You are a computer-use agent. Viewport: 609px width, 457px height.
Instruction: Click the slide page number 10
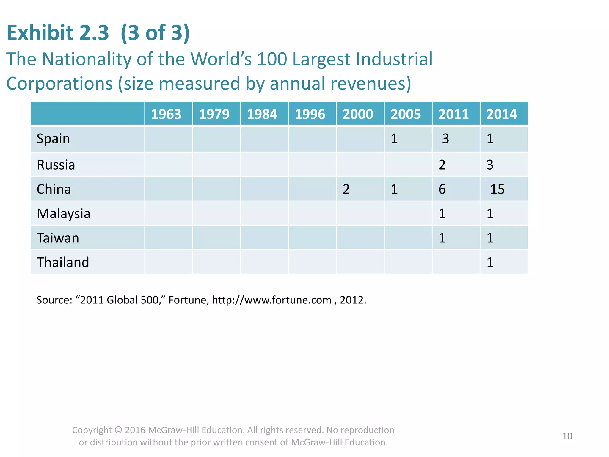[567, 436]
